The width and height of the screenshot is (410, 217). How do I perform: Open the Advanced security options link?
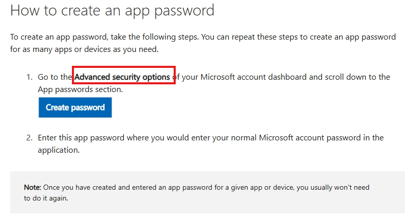(x=122, y=77)
